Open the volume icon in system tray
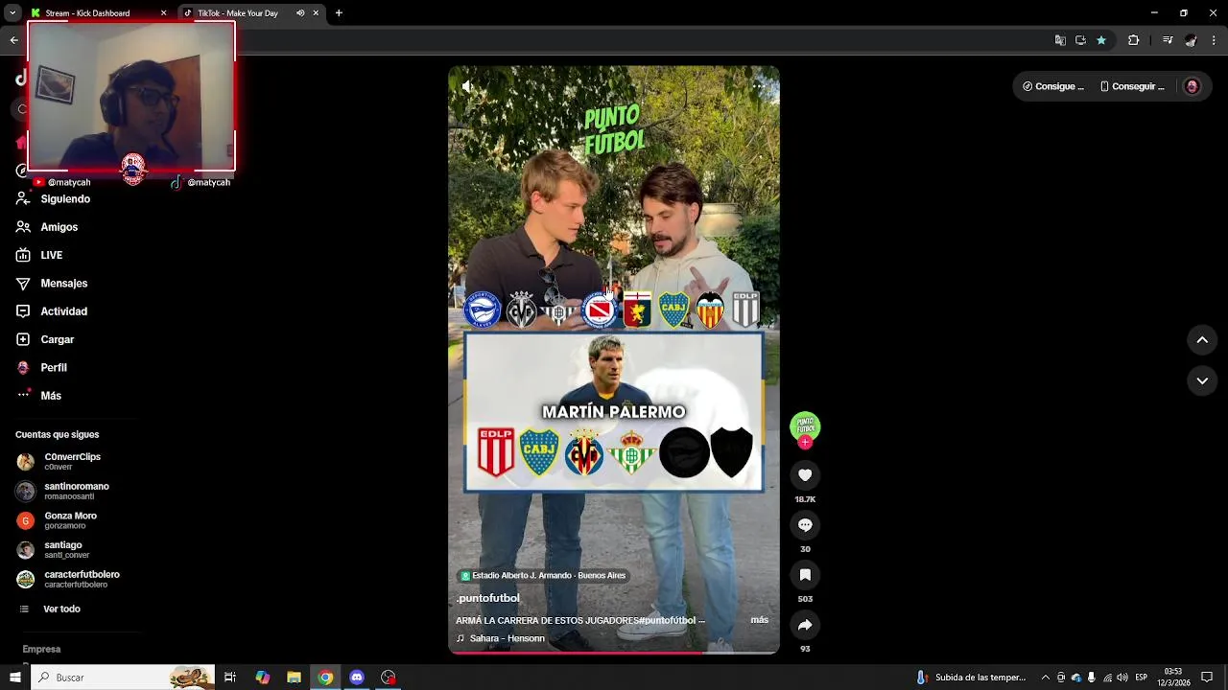 coord(1123,678)
